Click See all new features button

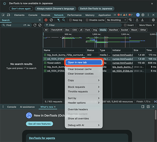40,124
